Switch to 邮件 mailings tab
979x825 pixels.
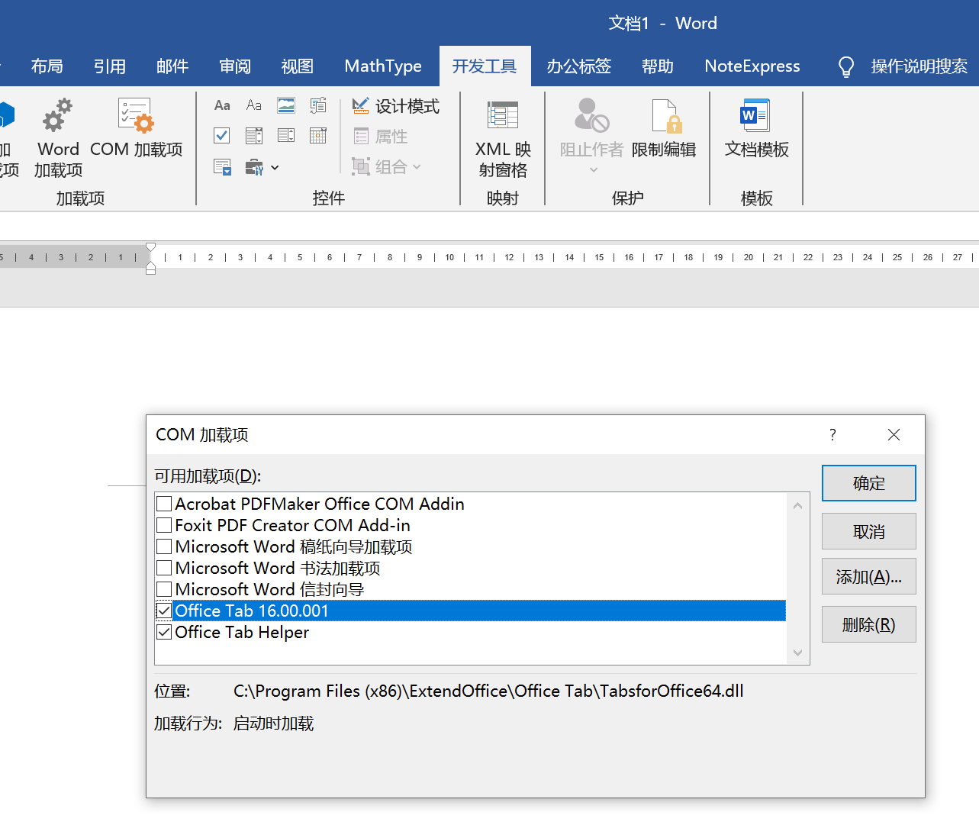click(x=172, y=66)
